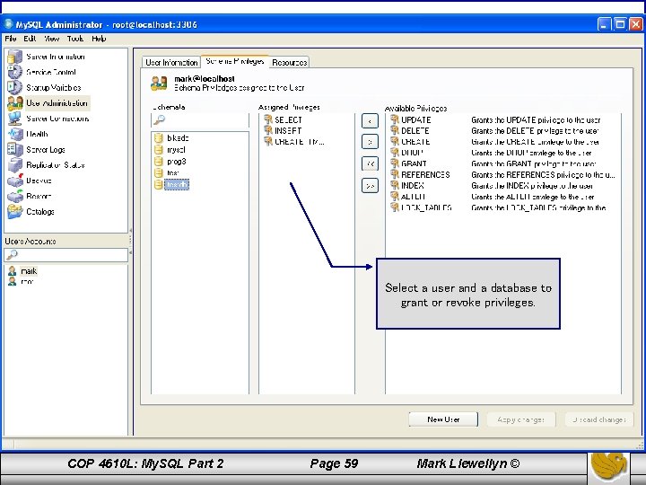Open the Health monitor icon
Image resolution: width=646 pixels, height=485 pixels.
pyautogui.click(x=15, y=134)
